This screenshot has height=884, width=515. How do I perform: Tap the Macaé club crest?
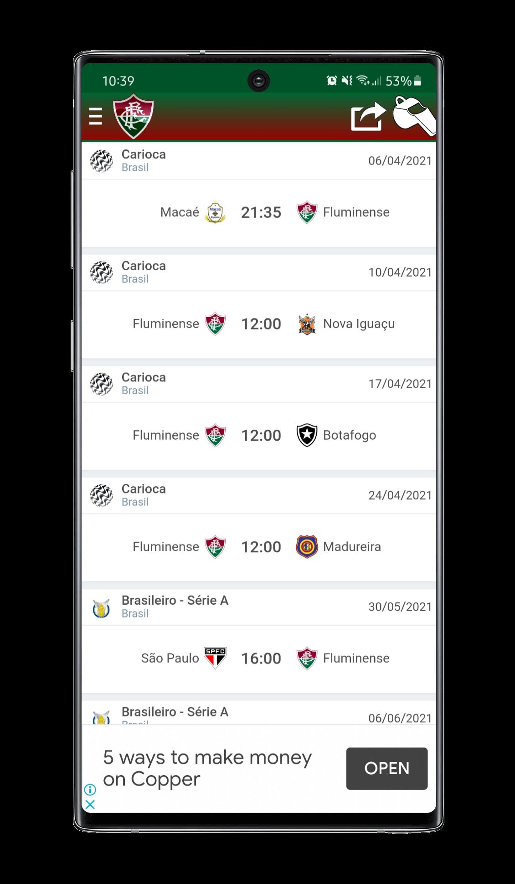pyautogui.click(x=216, y=212)
